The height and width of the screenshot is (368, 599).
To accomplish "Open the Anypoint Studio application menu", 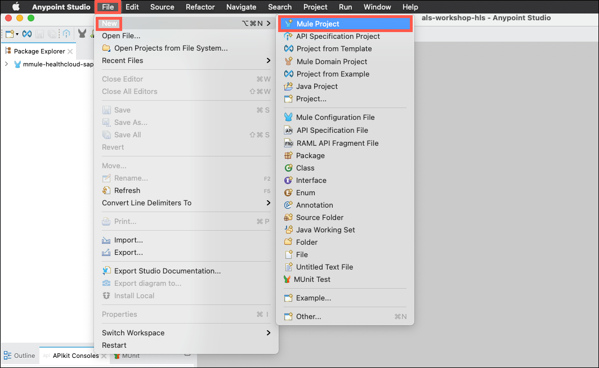I will coord(61,7).
